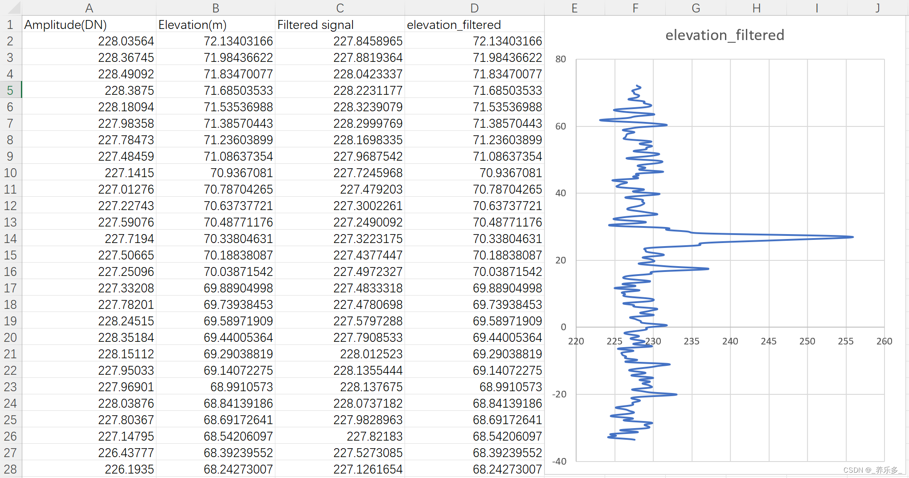The image size is (909, 478).
Task: Click the Amplitude(DN) header cell
Action: coord(89,24)
